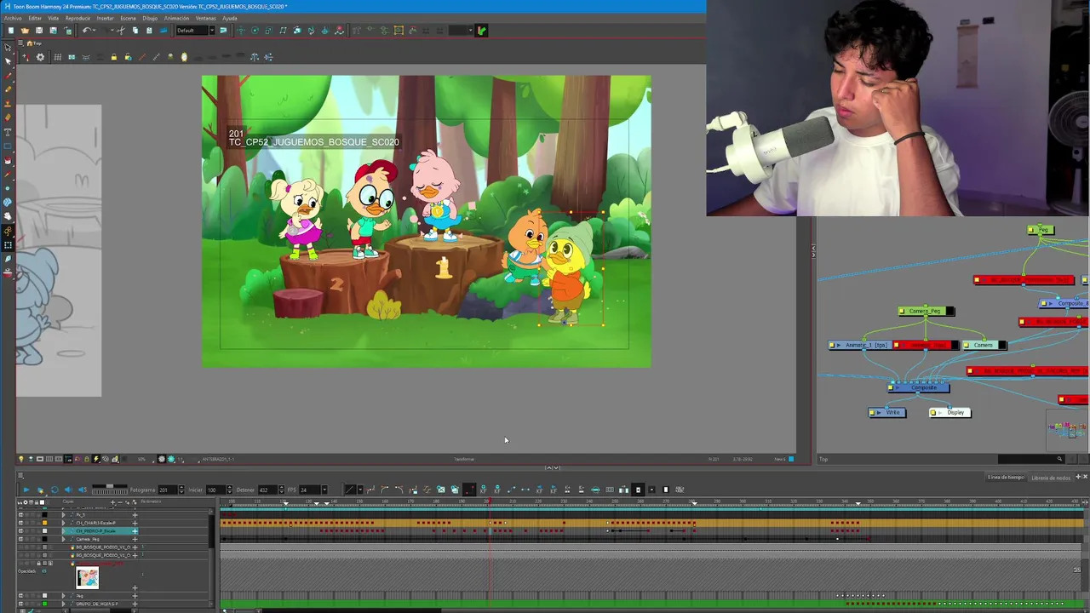Click the second KF keyframe icon
Image resolution: width=1090 pixels, height=613 pixels.
497,490
